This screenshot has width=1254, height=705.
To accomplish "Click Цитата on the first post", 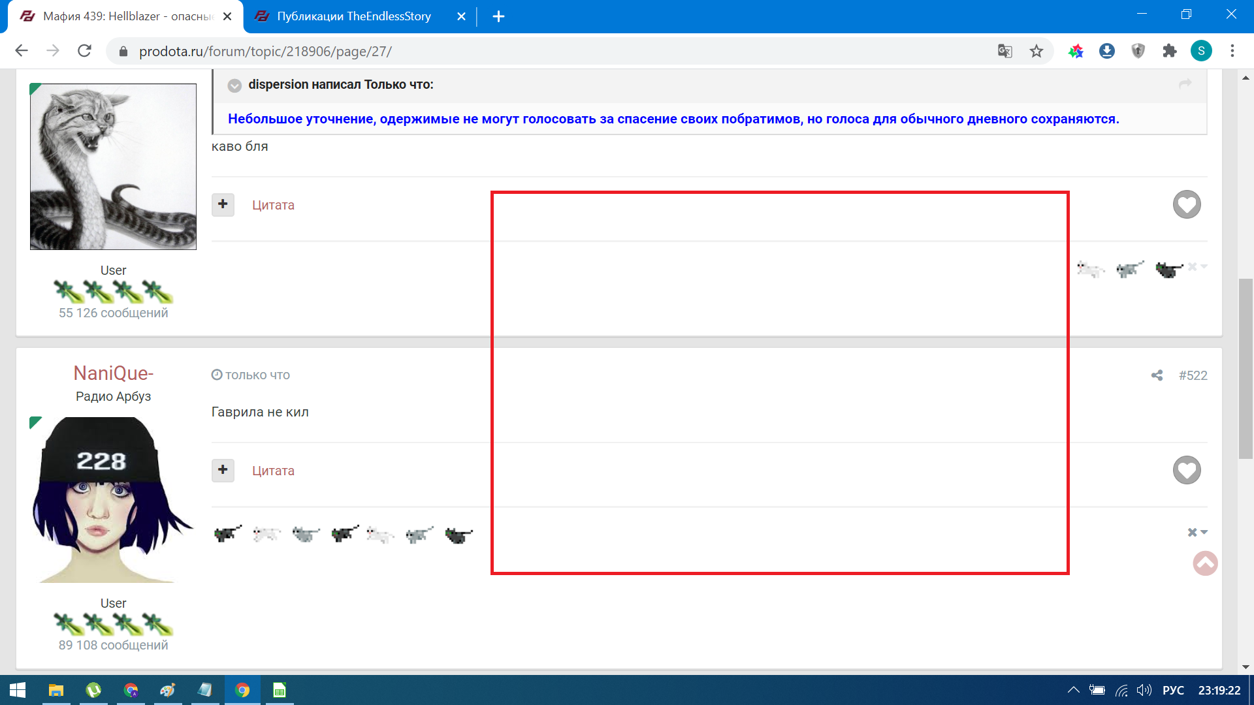I will tap(273, 205).
